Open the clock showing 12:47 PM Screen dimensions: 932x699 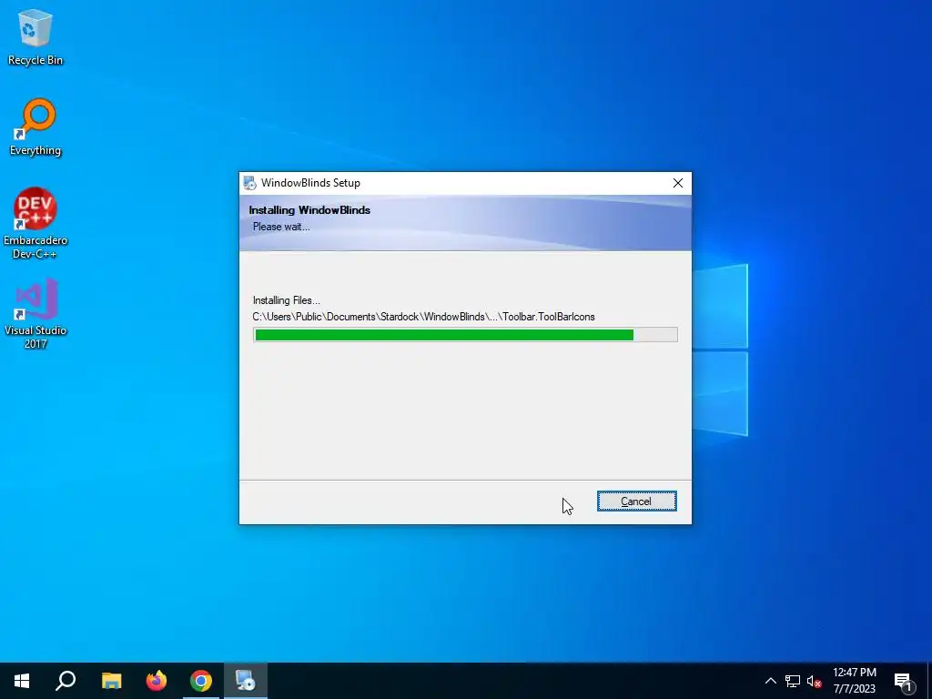pyautogui.click(x=854, y=681)
